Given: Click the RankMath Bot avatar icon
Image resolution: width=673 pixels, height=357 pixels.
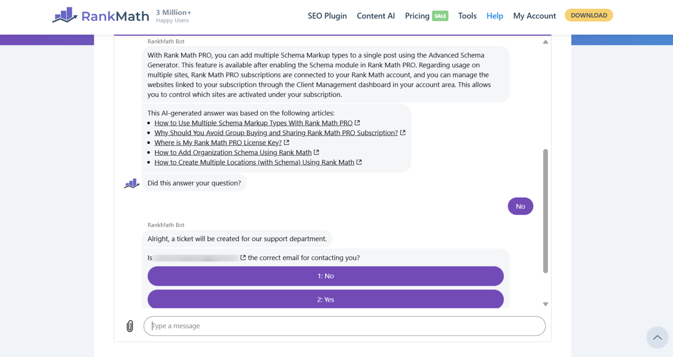Looking at the screenshot, I should [x=131, y=183].
